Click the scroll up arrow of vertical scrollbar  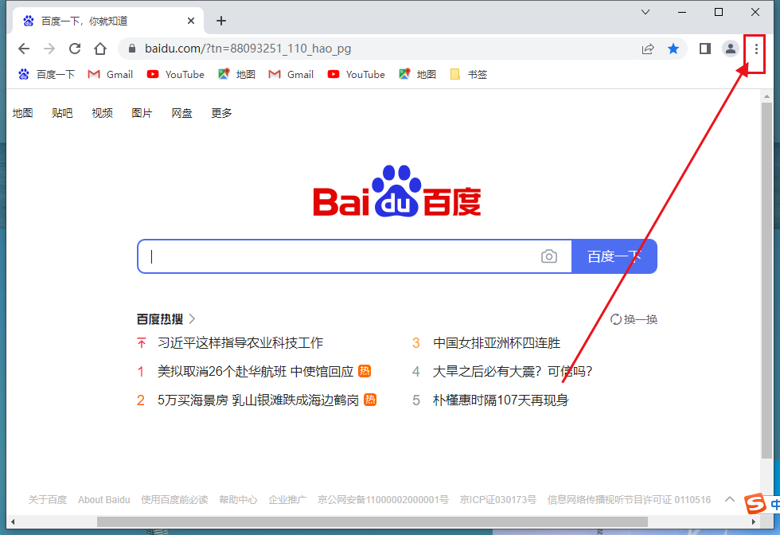coord(766,96)
